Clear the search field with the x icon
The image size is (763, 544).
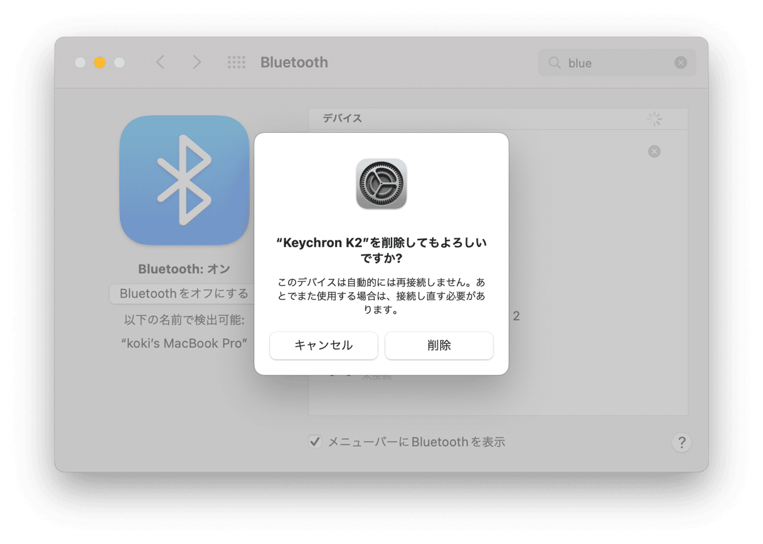coord(681,63)
